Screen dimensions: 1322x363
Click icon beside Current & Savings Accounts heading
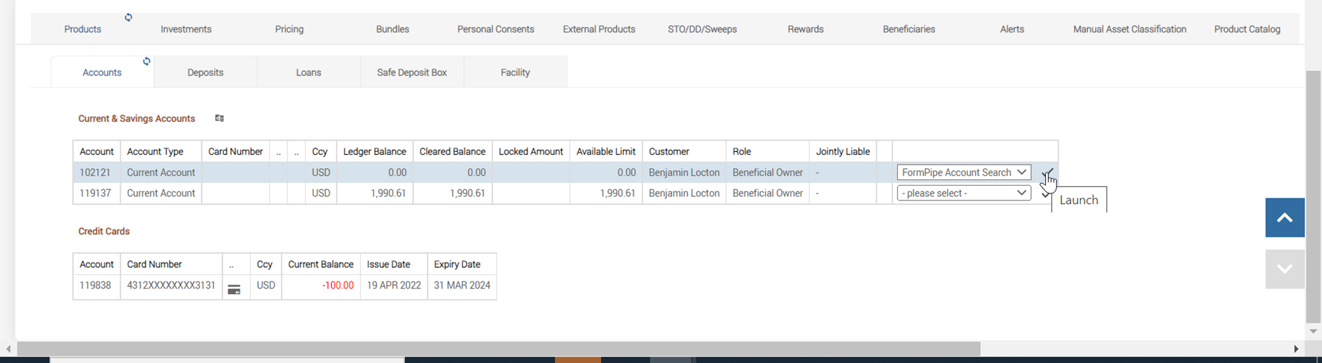219,118
